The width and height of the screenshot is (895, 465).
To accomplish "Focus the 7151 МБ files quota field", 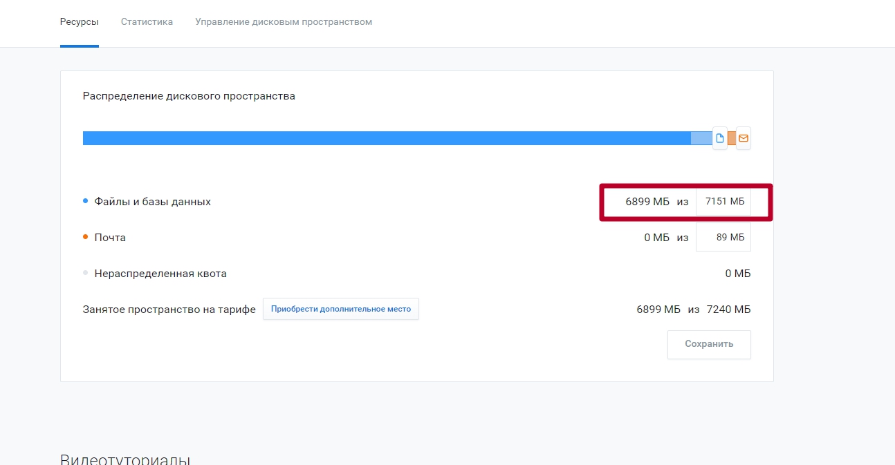I will tap(723, 202).
